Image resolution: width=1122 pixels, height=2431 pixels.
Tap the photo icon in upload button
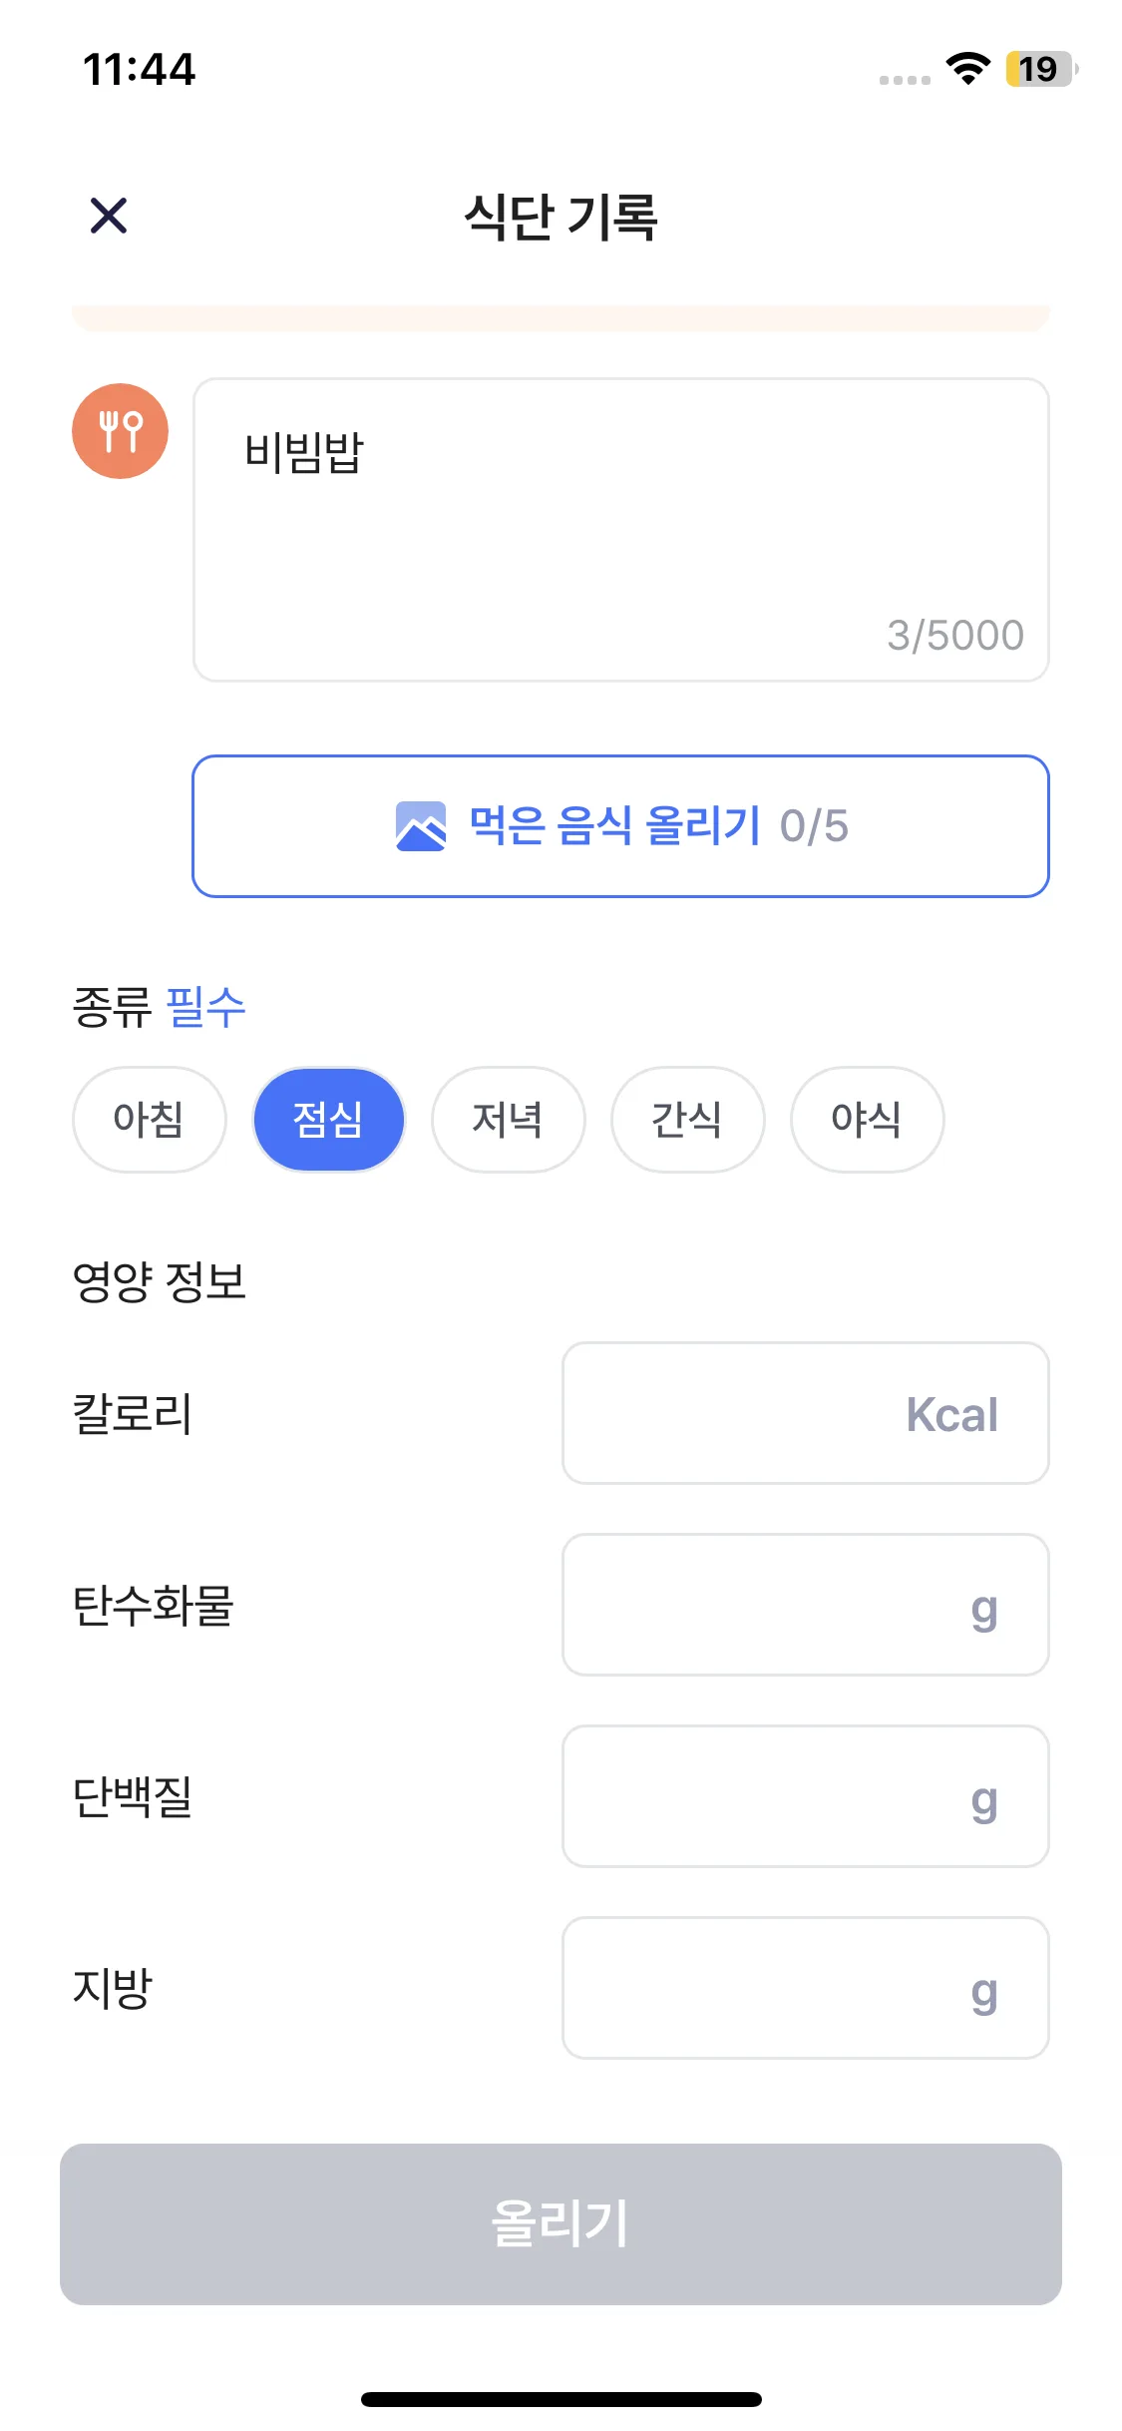[x=420, y=826]
